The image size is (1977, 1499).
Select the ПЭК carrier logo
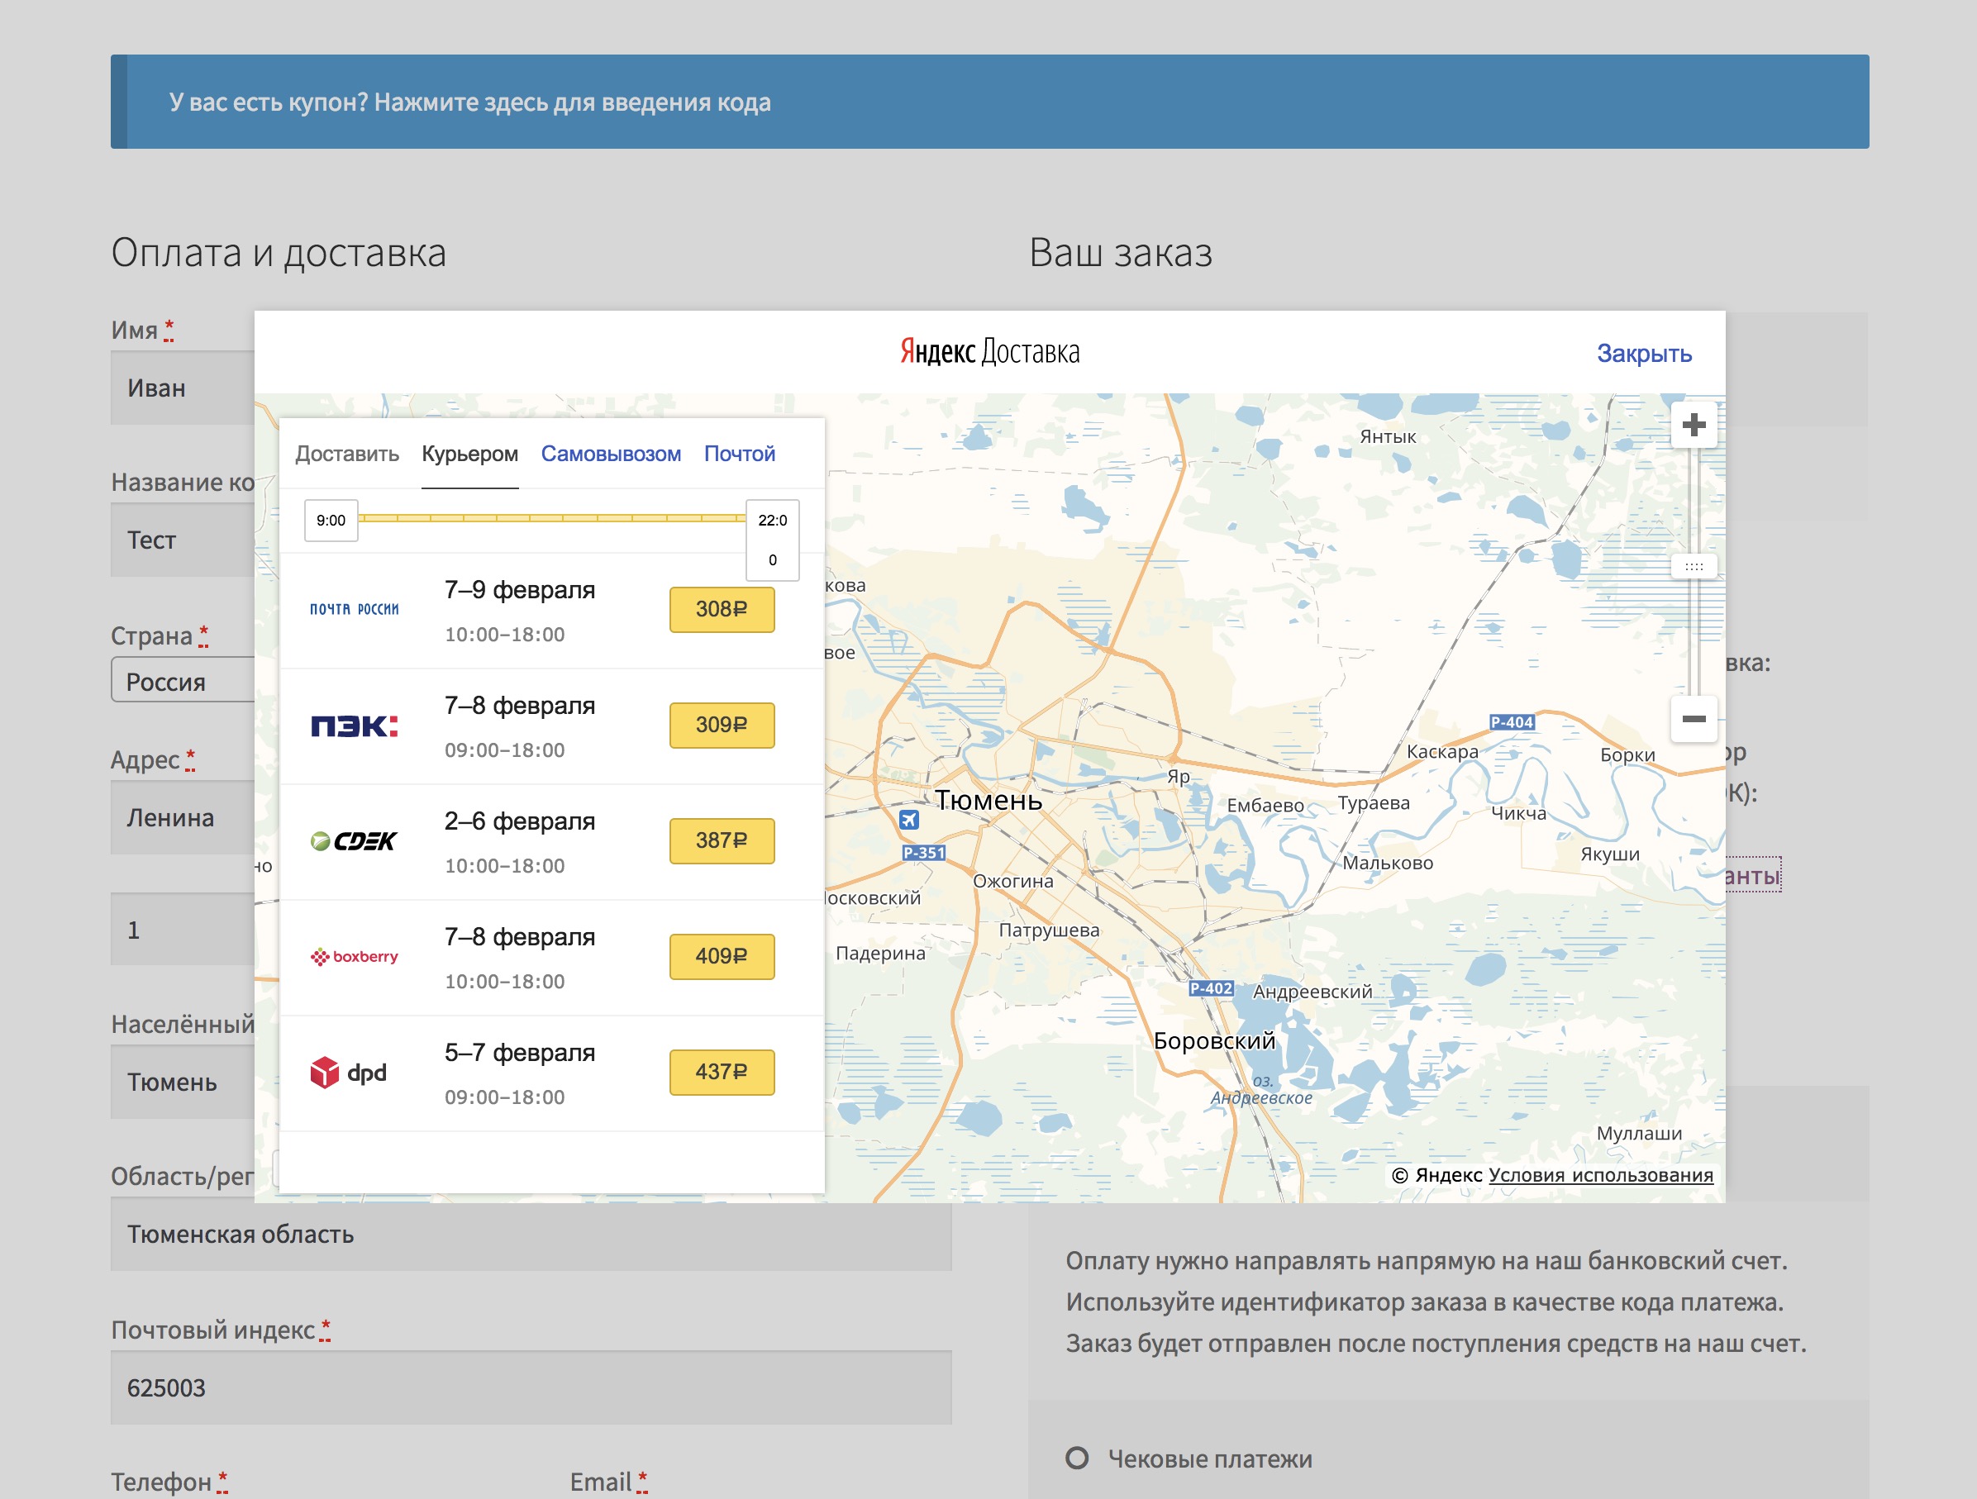point(354,725)
